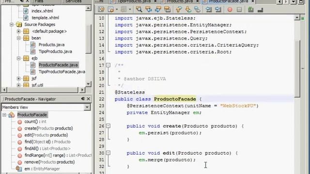
Task: Select count() method in Navigator
Action: [35, 121]
